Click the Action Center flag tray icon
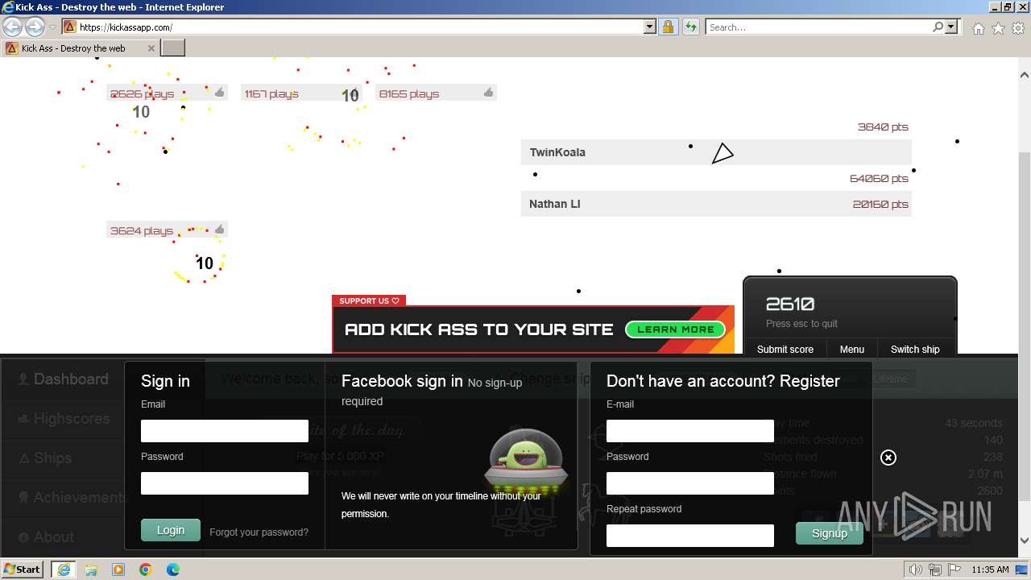This screenshot has height=580, width=1031. coord(953,570)
